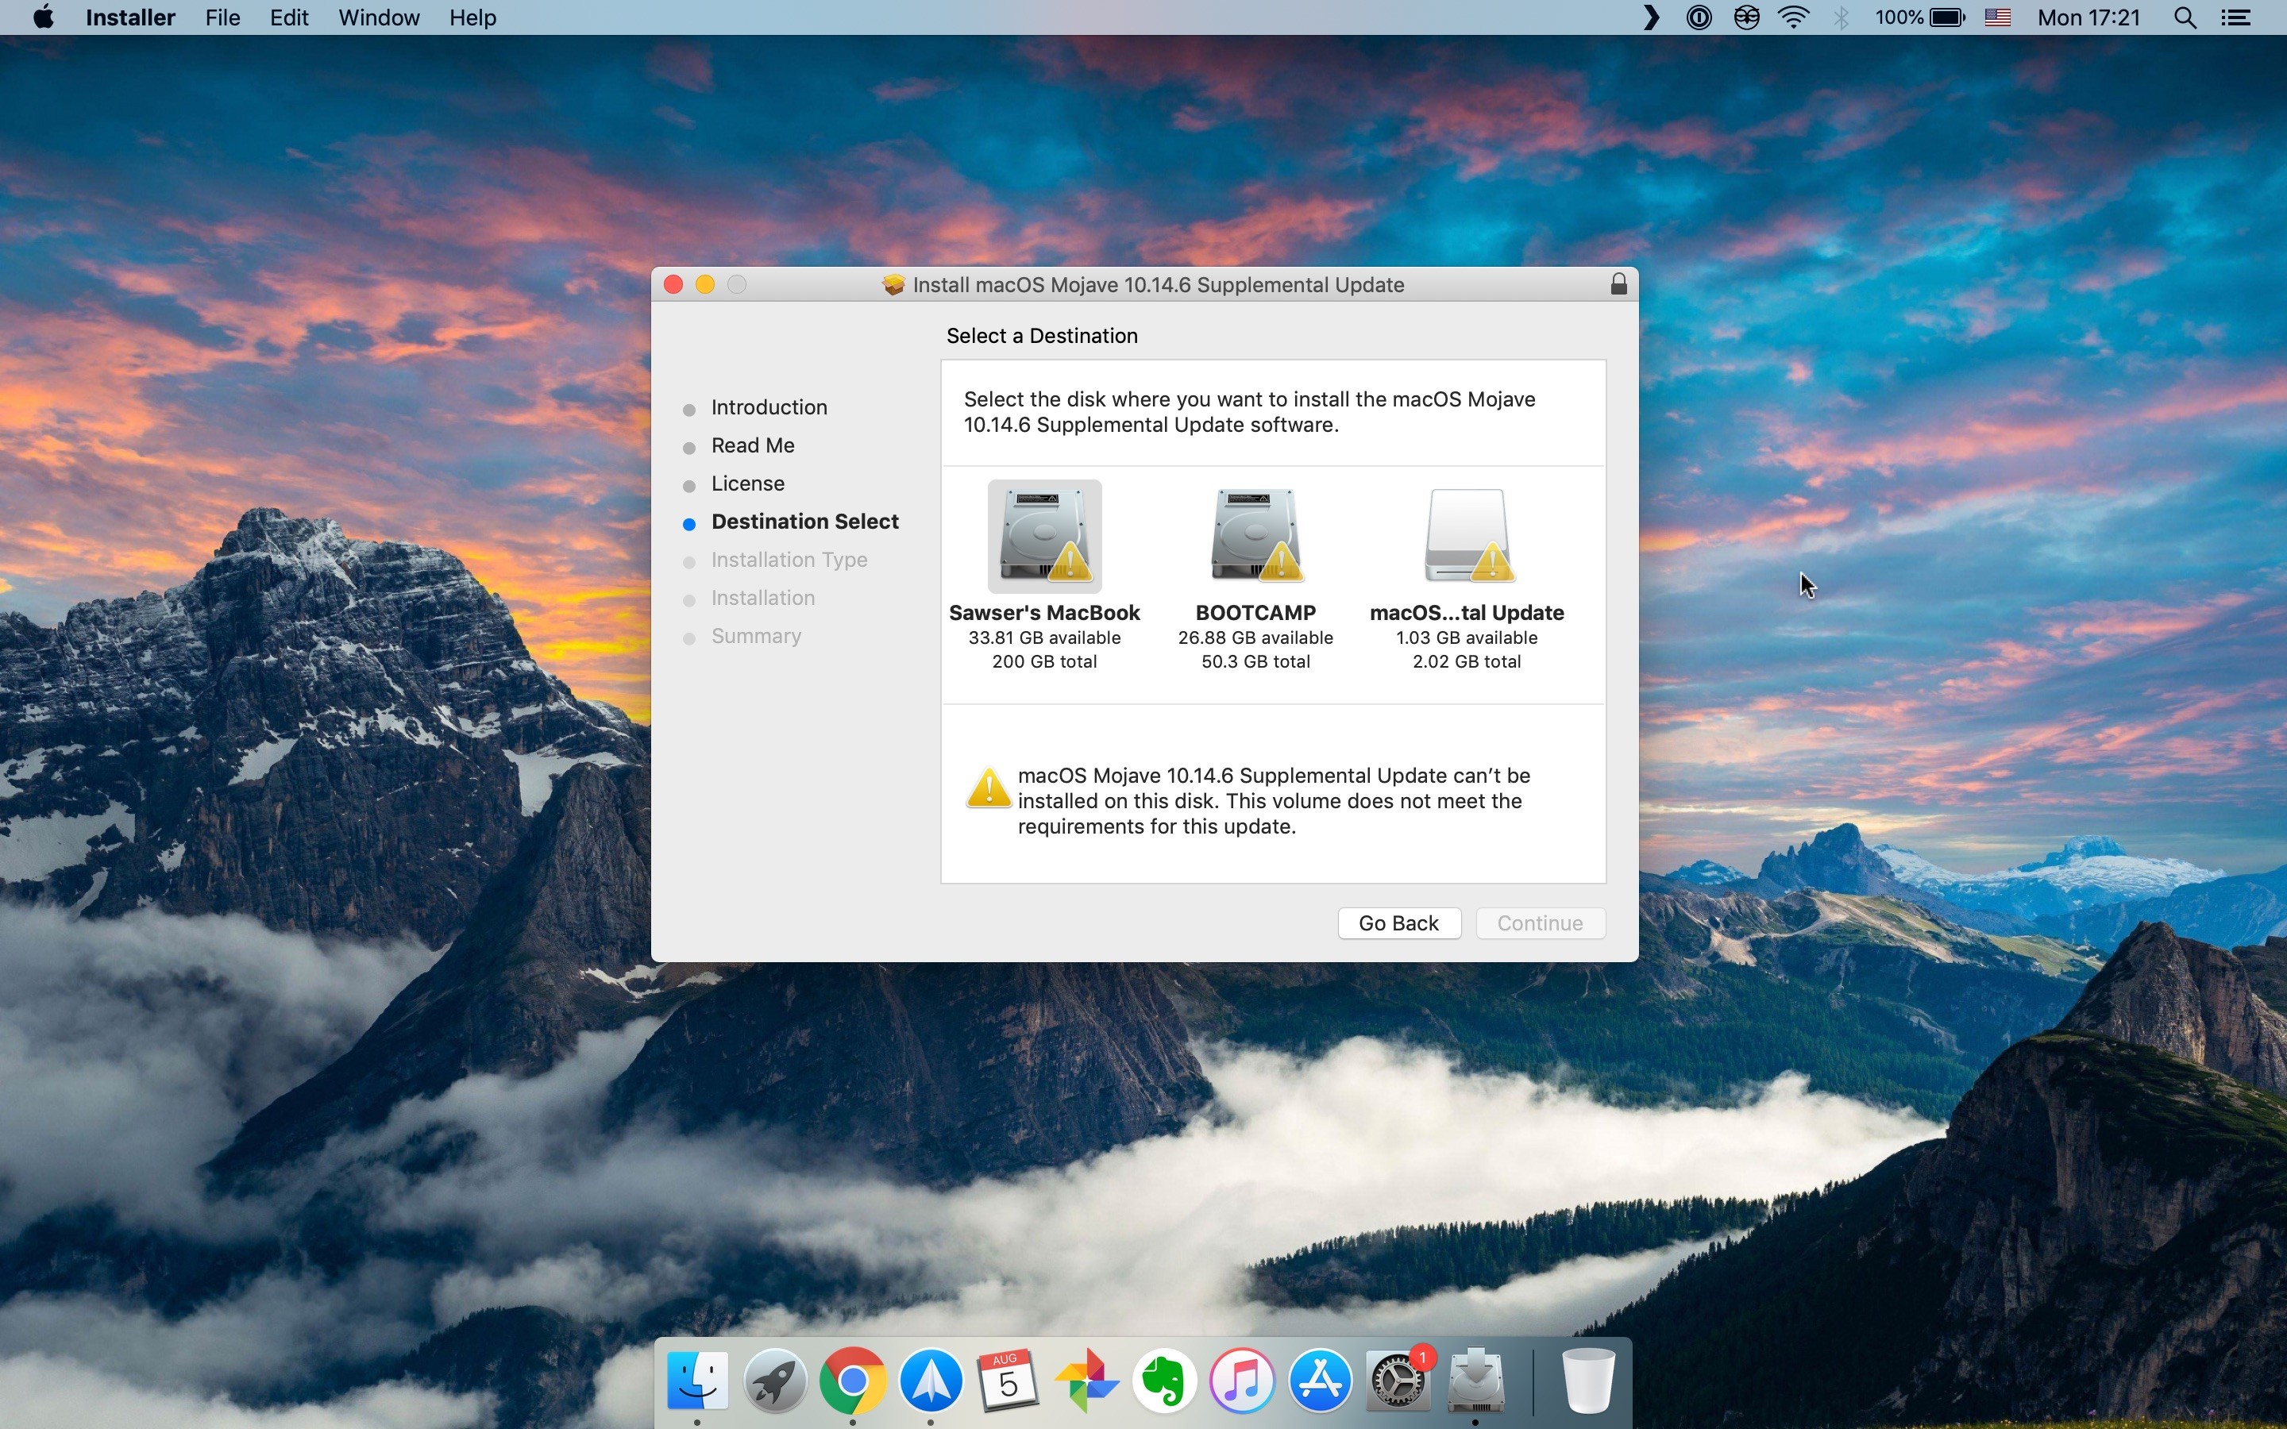Launch Google Chrome from the Dock
The height and width of the screenshot is (1429, 2287).
[x=852, y=1381]
